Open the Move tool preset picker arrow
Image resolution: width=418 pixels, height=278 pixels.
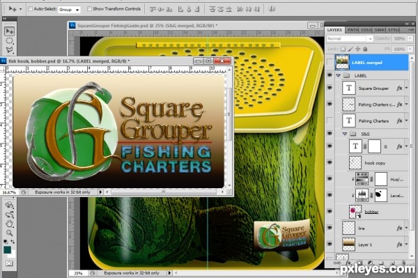20,9
